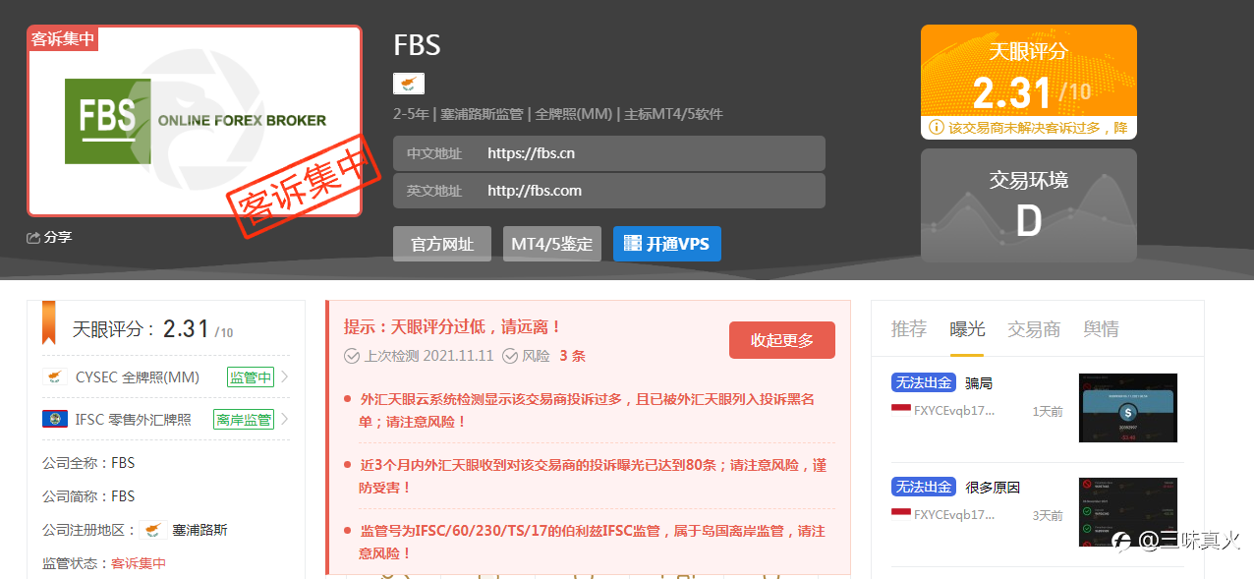This screenshot has height=579, width=1254.
Task: Click user FXYCEvqb17 on 1天前 post
Action: [x=954, y=411]
